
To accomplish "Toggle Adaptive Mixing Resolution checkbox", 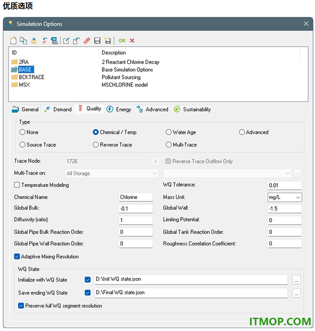I will [17, 257].
